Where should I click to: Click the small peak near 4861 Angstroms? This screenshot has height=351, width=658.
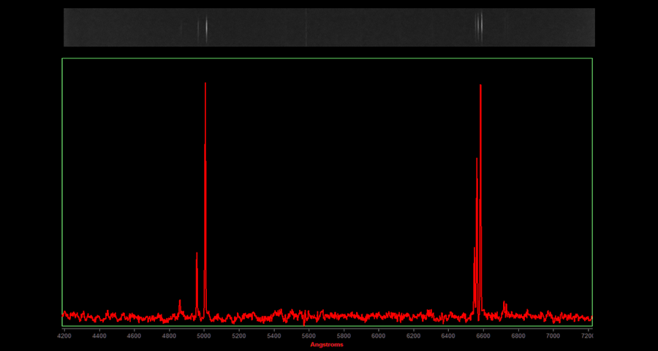pos(180,301)
